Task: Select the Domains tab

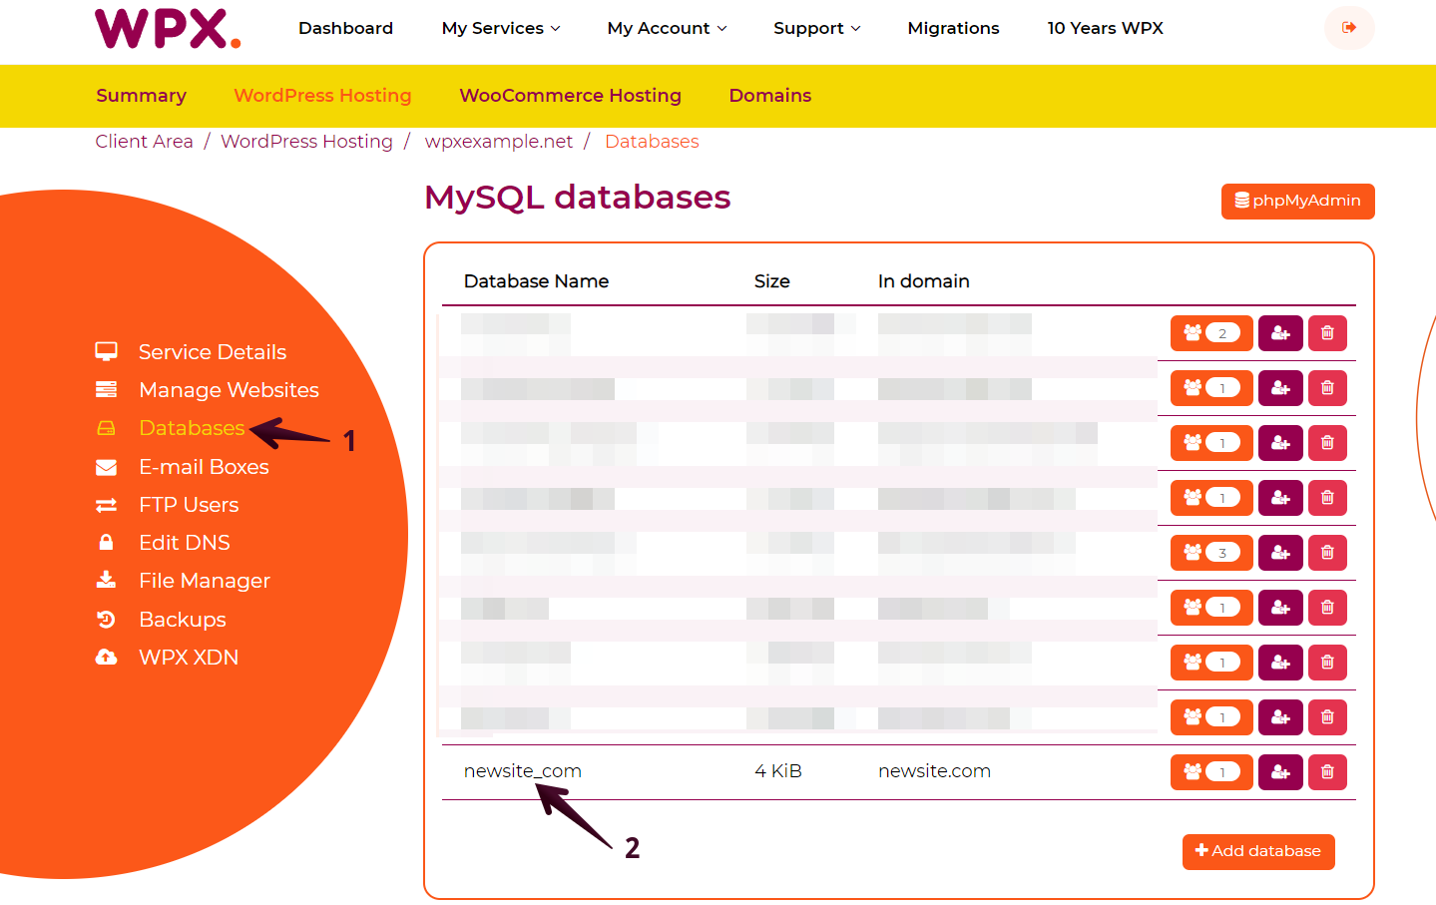Action: click(x=769, y=96)
